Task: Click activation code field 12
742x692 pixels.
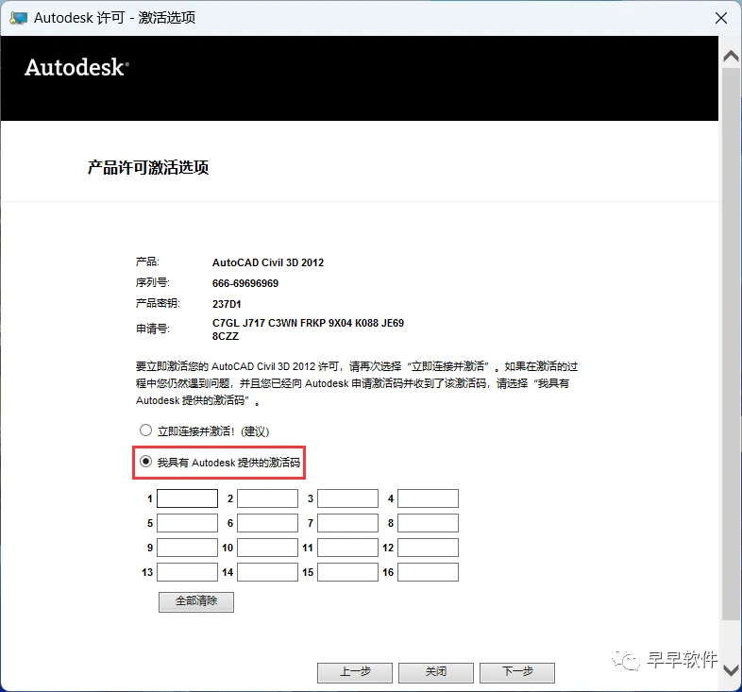Action: (428, 548)
